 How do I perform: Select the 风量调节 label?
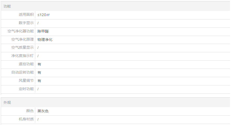26,81
